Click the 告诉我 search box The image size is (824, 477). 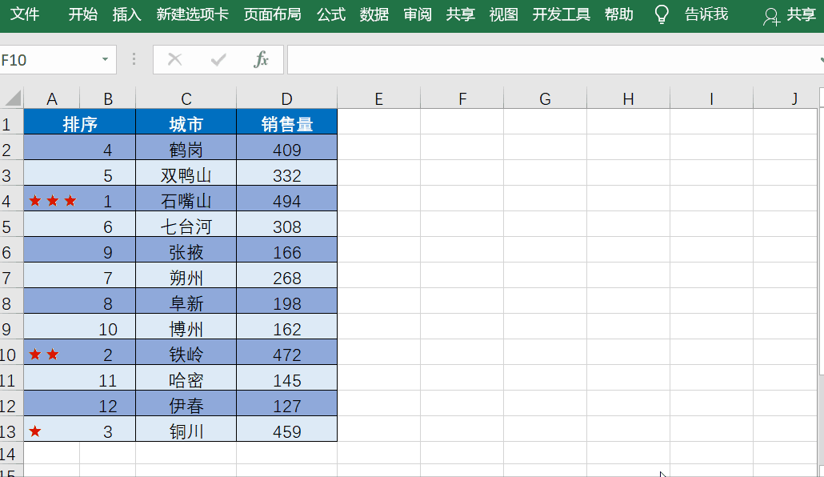(x=706, y=14)
